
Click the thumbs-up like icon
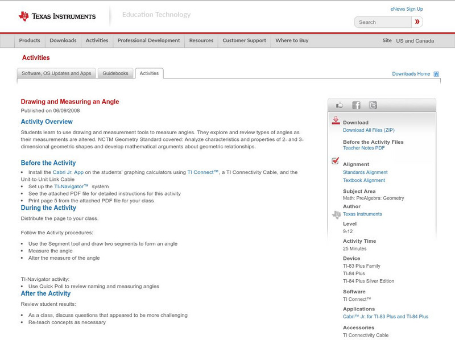(x=339, y=105)
